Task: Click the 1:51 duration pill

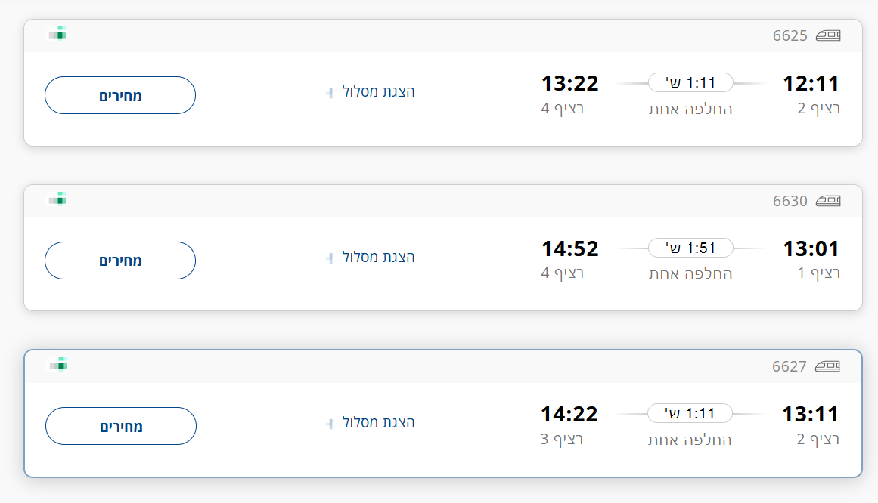Action: (x=690, y=248)
